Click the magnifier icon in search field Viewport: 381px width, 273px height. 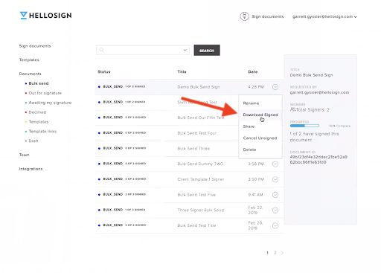click(x=101, y=50)
